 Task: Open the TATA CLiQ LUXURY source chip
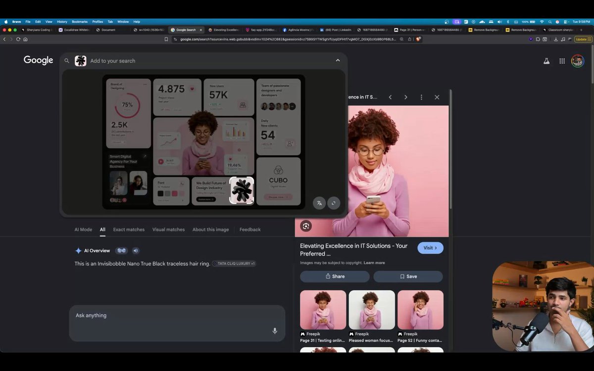234,264
